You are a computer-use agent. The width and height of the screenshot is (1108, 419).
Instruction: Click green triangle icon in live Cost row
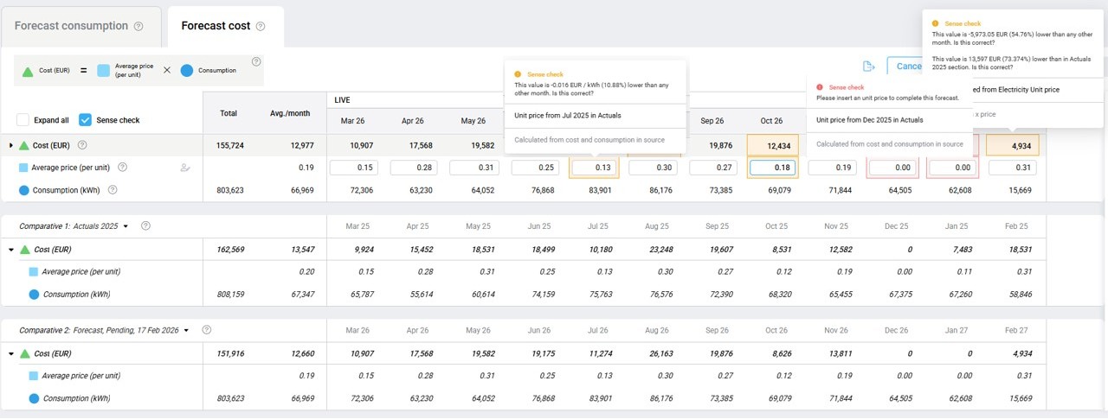point(24,145)
